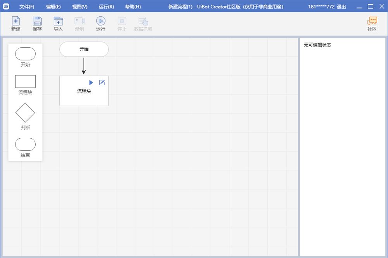Image resolution: width=388 pixels, height=258 pixels.
Task: Click the Logout (退出) link
Action: point(341,7)
